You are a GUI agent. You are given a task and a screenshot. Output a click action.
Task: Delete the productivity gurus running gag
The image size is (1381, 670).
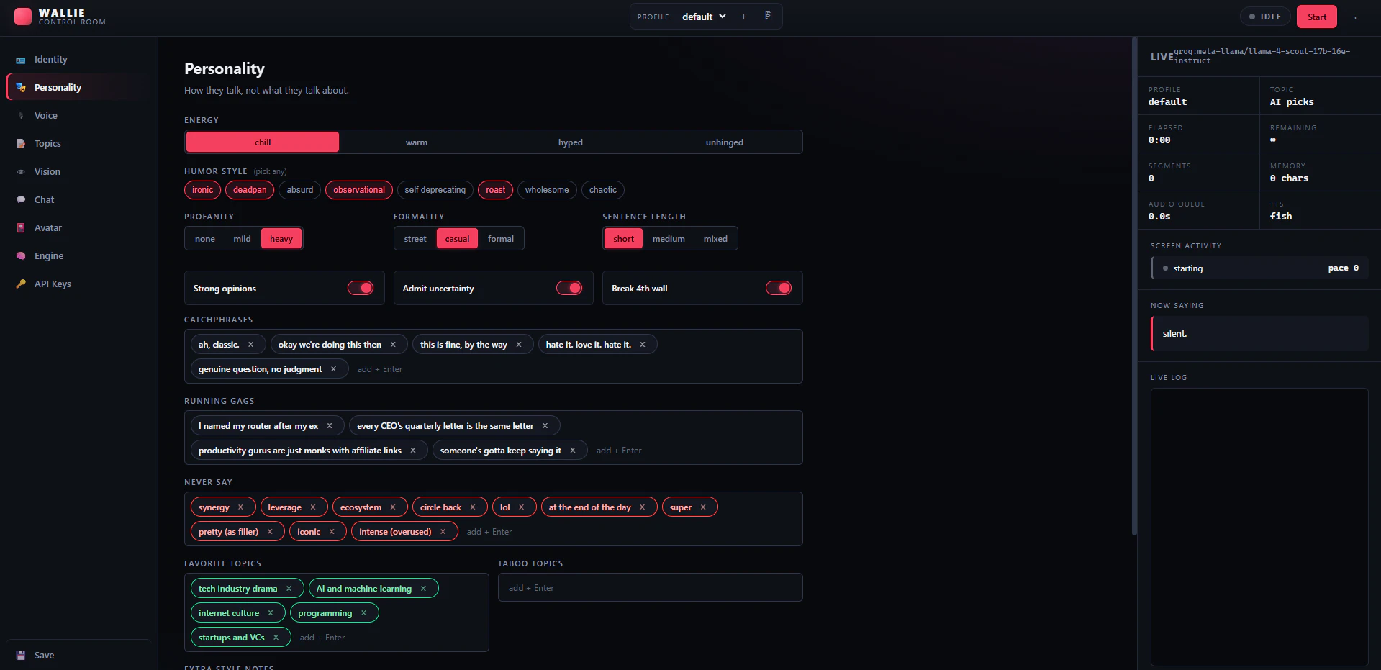click(413, 451)
